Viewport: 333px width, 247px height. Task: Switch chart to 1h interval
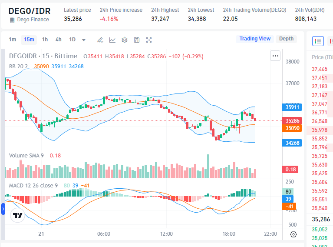[45, 40]
